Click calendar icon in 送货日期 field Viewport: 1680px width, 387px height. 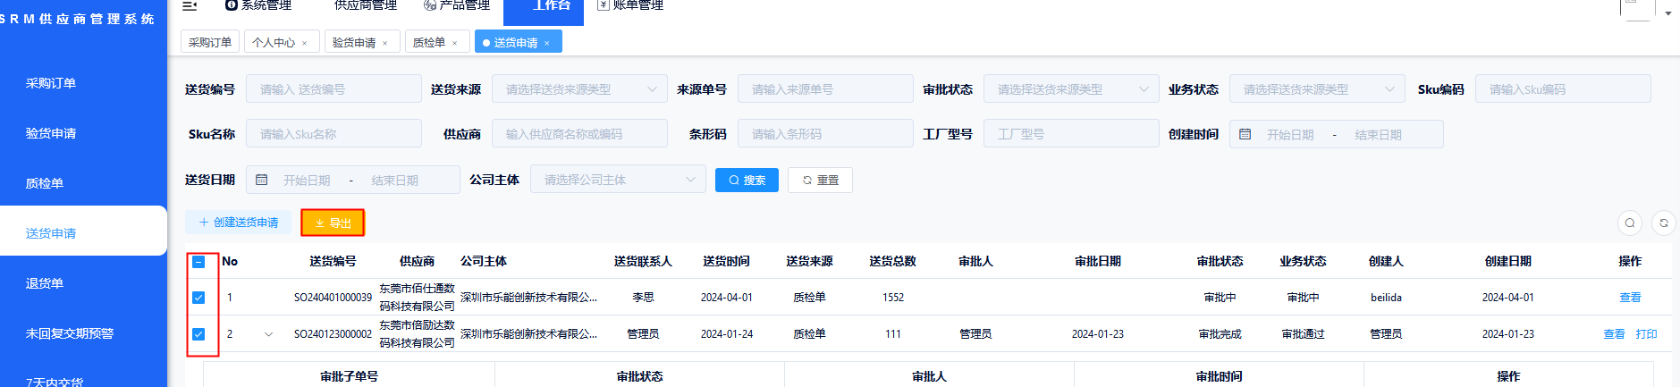(x=262, y=181)
